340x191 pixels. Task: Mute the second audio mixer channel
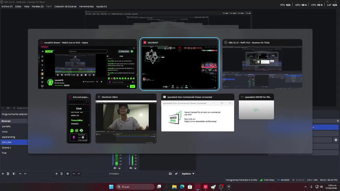[x=131, y=168]
